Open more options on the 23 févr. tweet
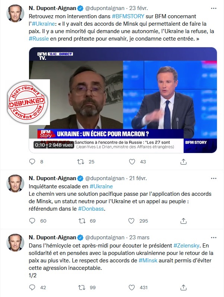This screenshot has height=297, width=224. (214, 8)
